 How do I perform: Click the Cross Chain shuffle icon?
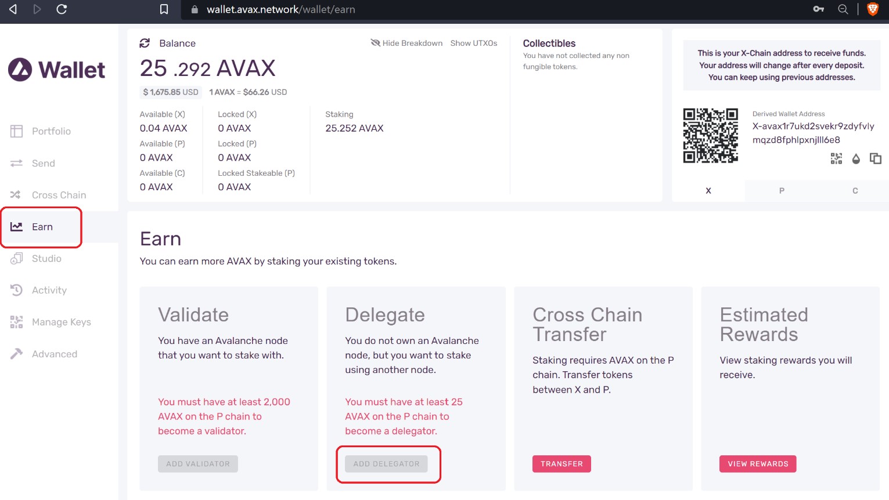tap(16, 195)
